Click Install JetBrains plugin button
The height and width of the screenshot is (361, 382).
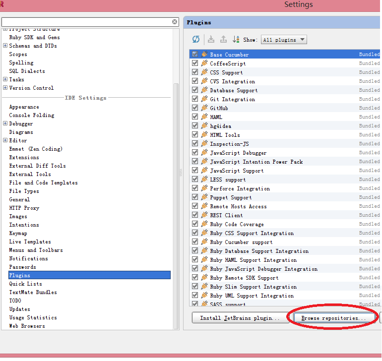click(x=240, y=318)
